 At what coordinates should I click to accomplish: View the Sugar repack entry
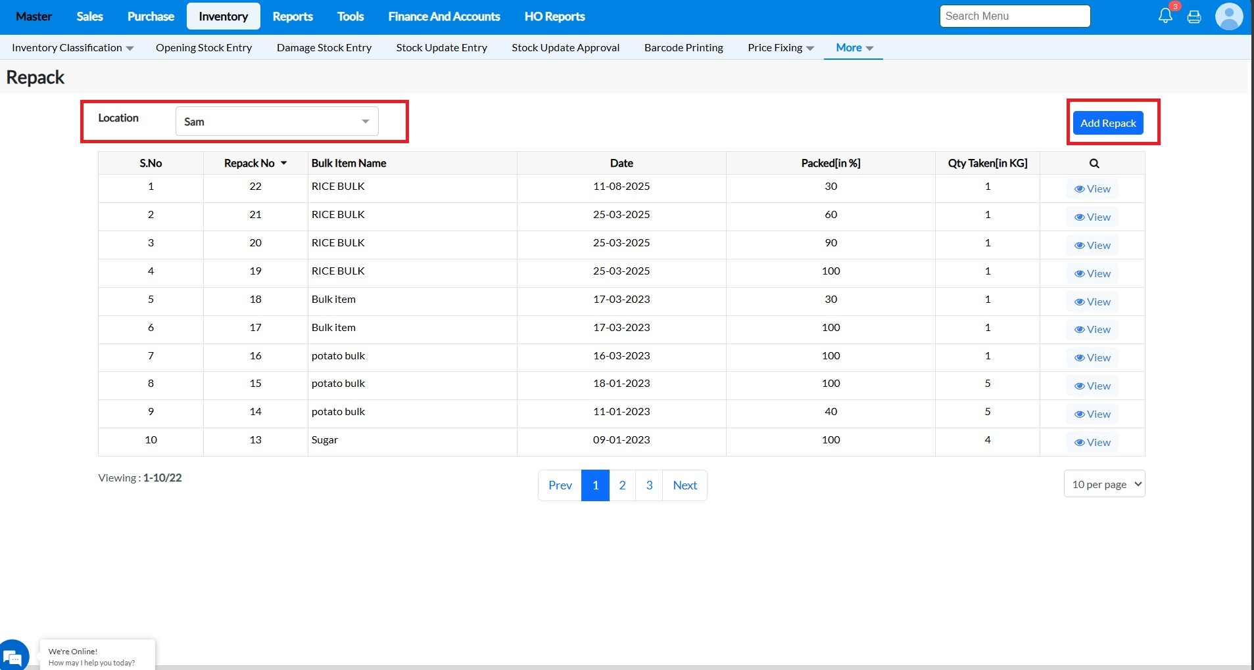pos(1092,443)
